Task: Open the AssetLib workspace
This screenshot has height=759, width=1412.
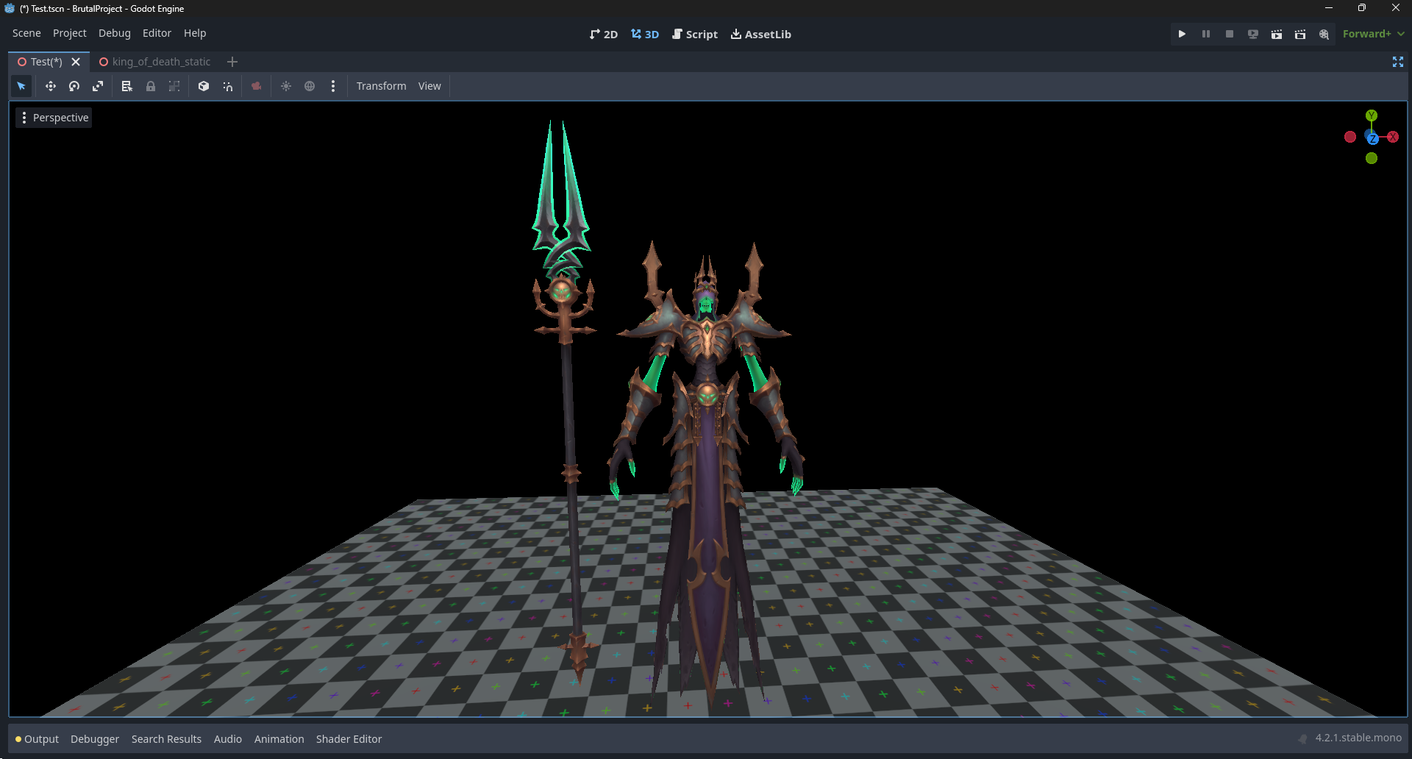Action: 761,34
